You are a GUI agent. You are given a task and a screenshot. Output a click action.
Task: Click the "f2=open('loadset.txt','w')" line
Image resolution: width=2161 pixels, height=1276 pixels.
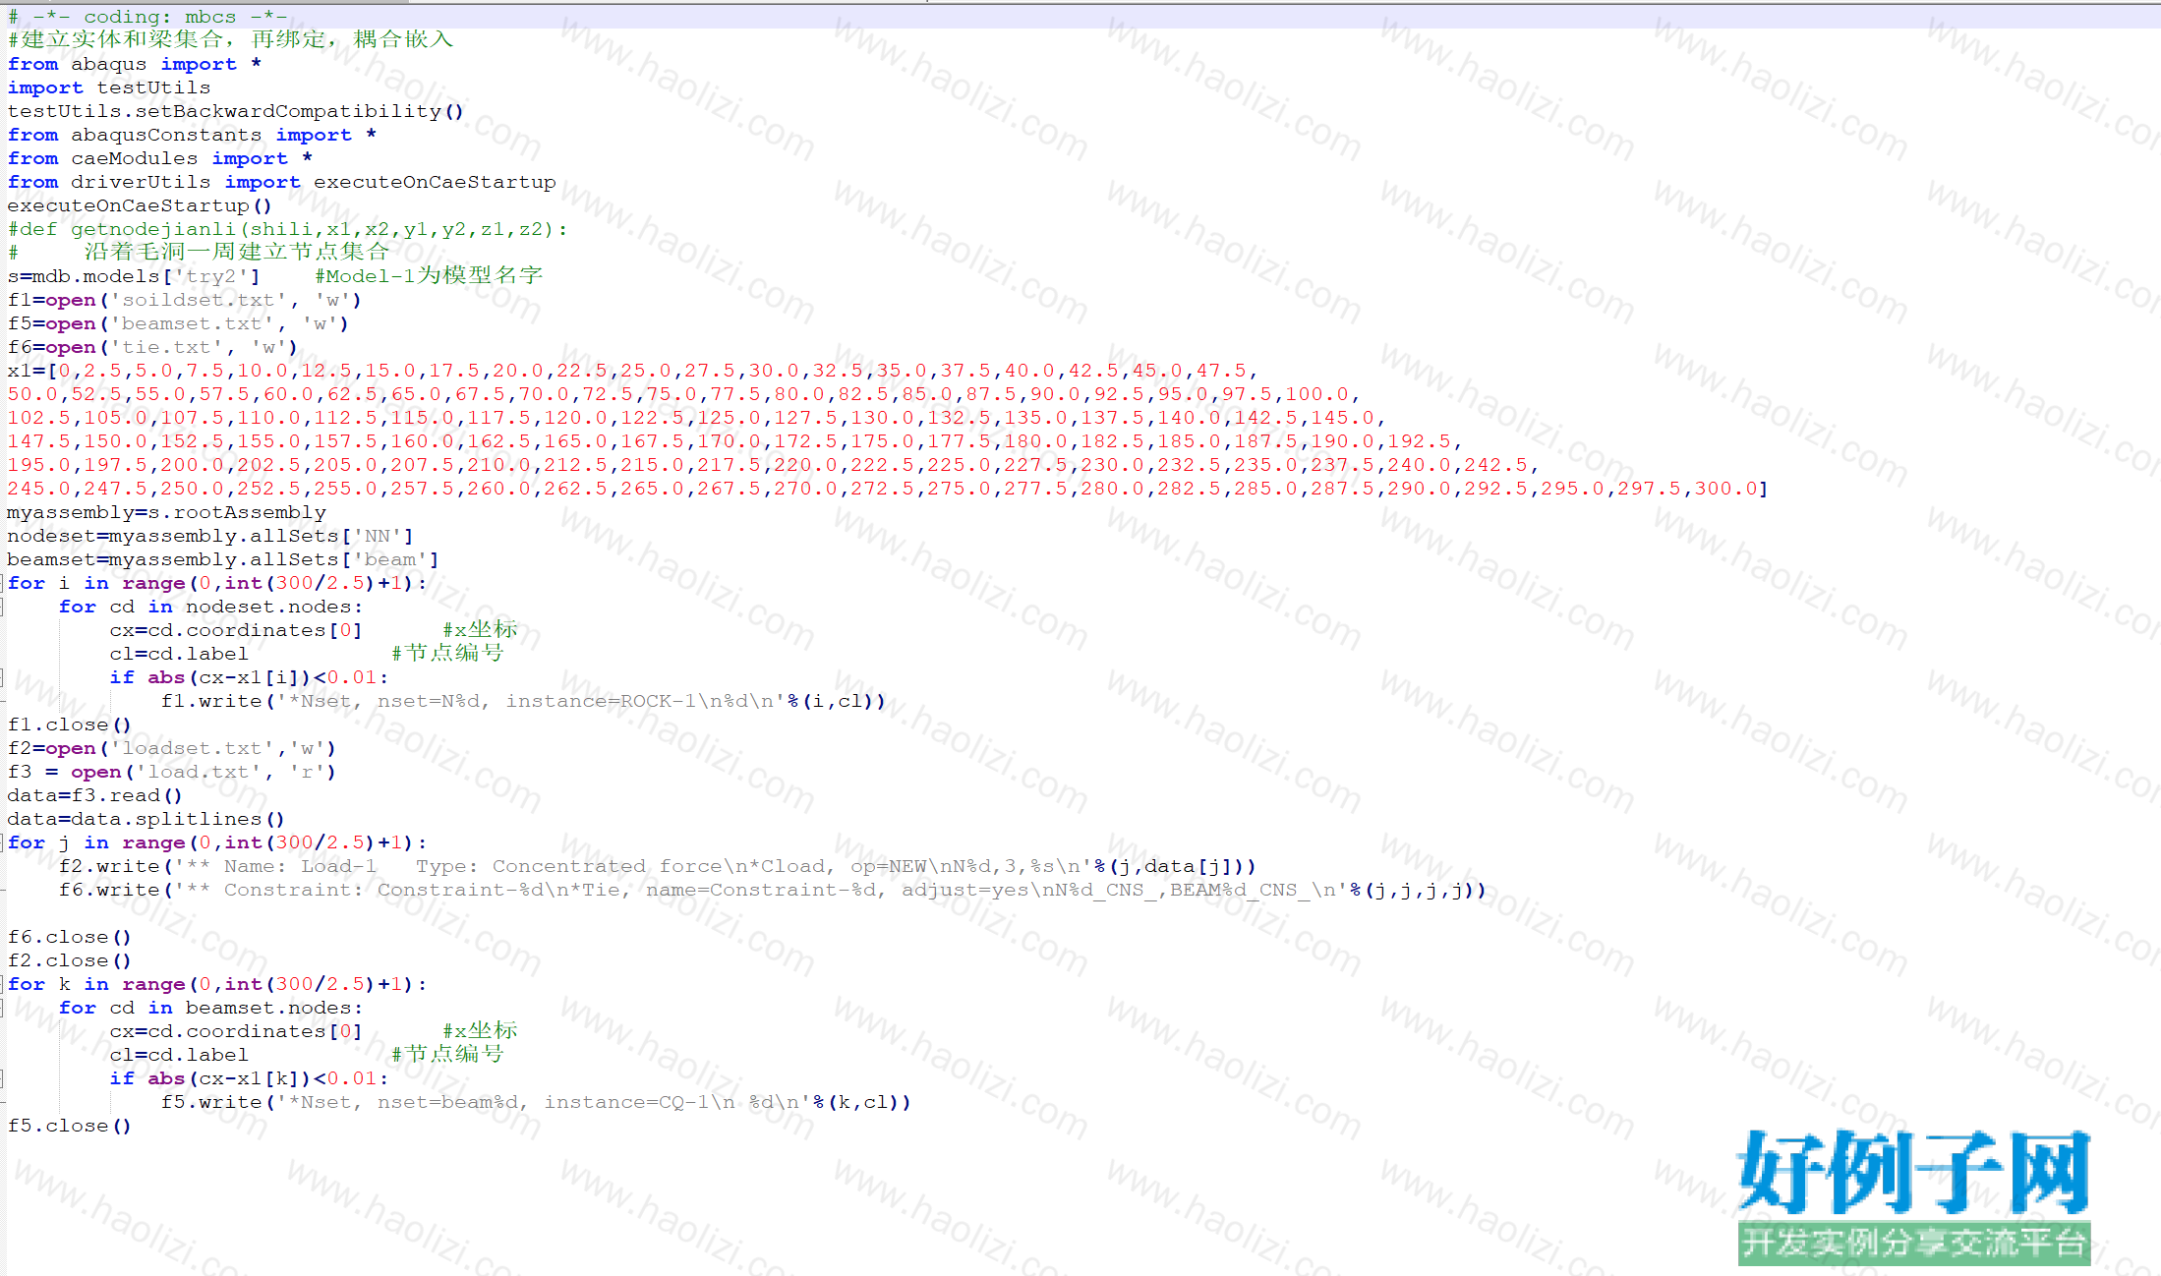tap(172, 748)
